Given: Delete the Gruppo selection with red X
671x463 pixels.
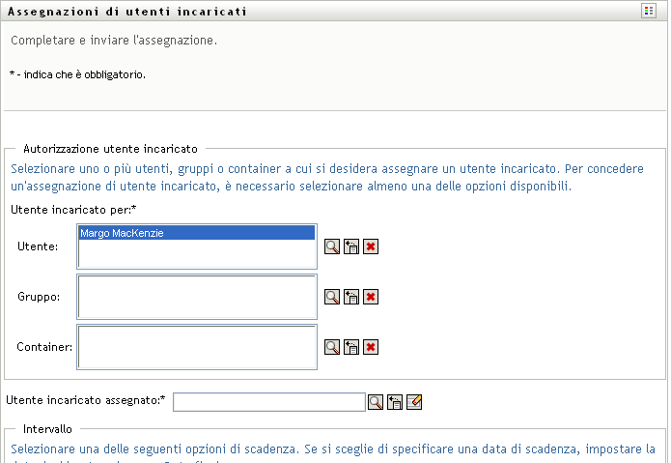Looking at the screenshot, I should tap(371, 297).
